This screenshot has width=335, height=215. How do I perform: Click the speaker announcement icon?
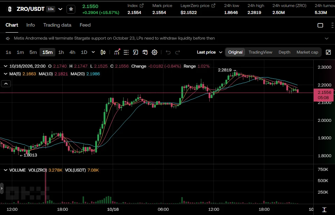pos(8,39)
